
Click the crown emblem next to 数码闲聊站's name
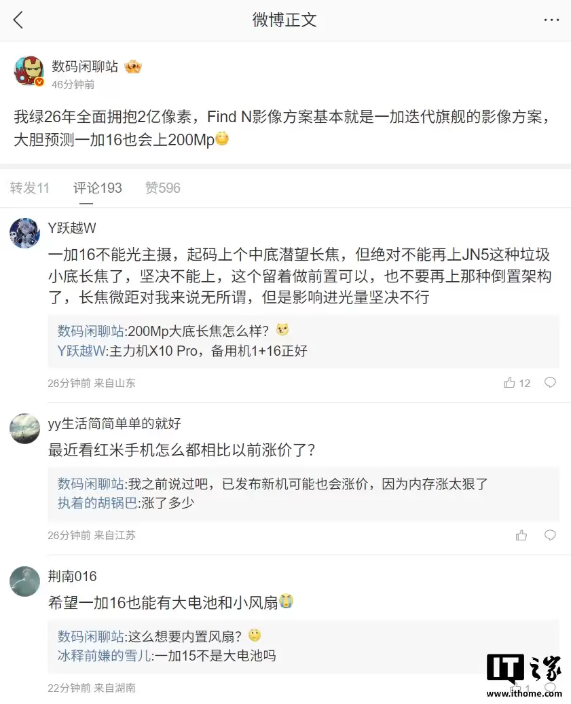click(x=133, y=66)
